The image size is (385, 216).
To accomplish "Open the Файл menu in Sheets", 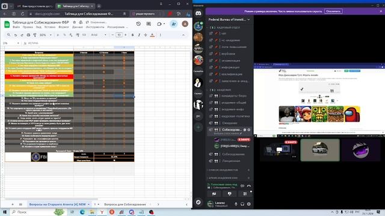I will 16,27.
